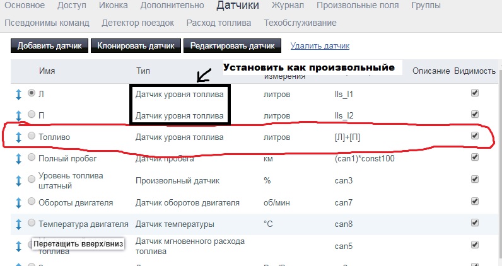502x266 pixels.
Task: Toggle visibility checkbox for sensor П
Action: 475,115
